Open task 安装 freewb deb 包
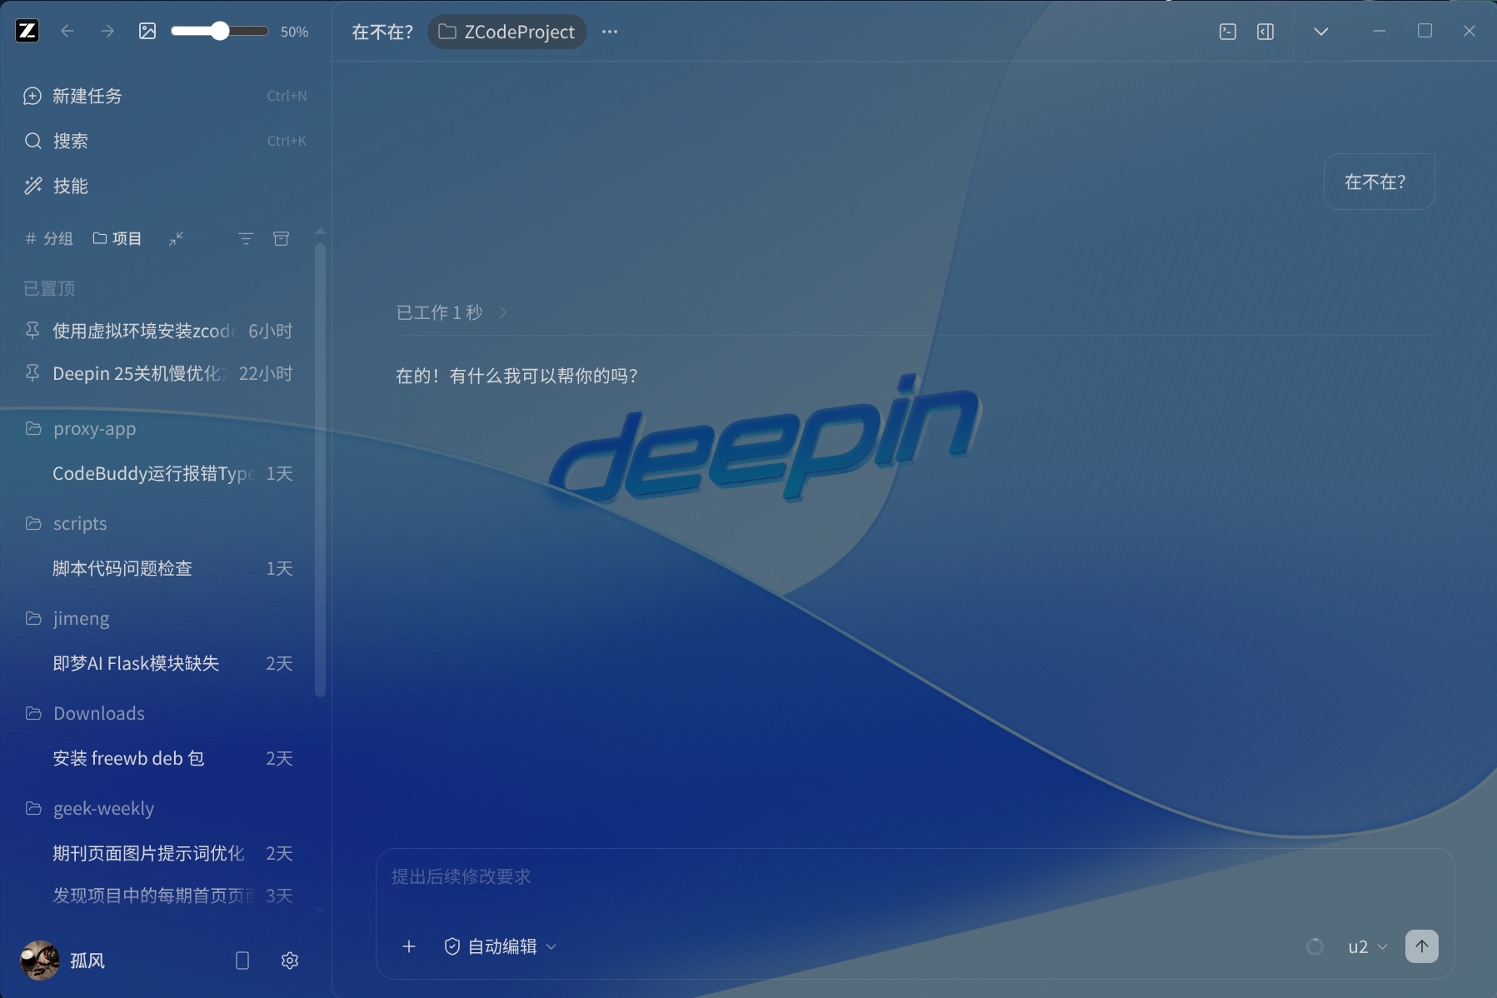Image resolution: width=1497 pixels, height=998 pixels. click(158, 758)
